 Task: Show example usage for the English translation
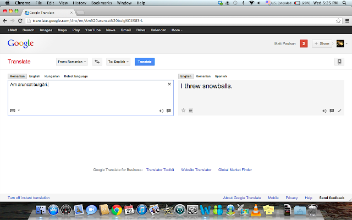click(332, 111)
